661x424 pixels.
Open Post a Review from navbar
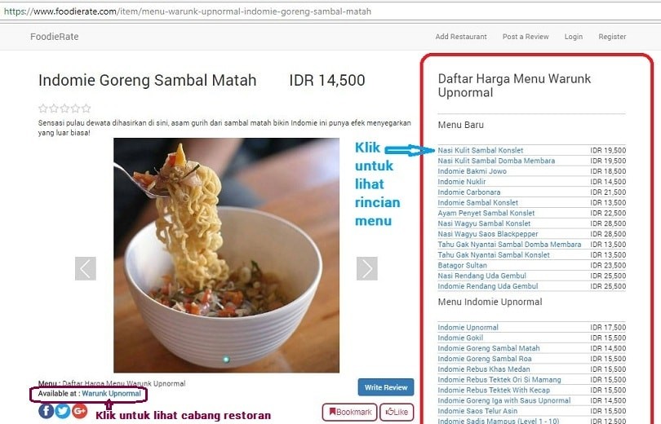pyautogui.click(x=526, y=37)
